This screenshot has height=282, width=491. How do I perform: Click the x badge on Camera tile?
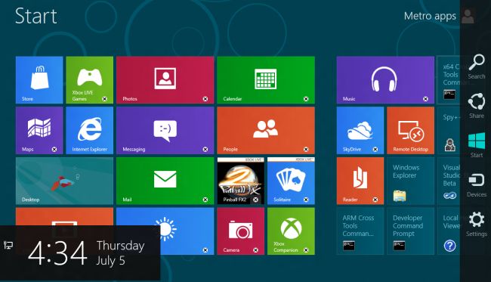tap(255, 250)
